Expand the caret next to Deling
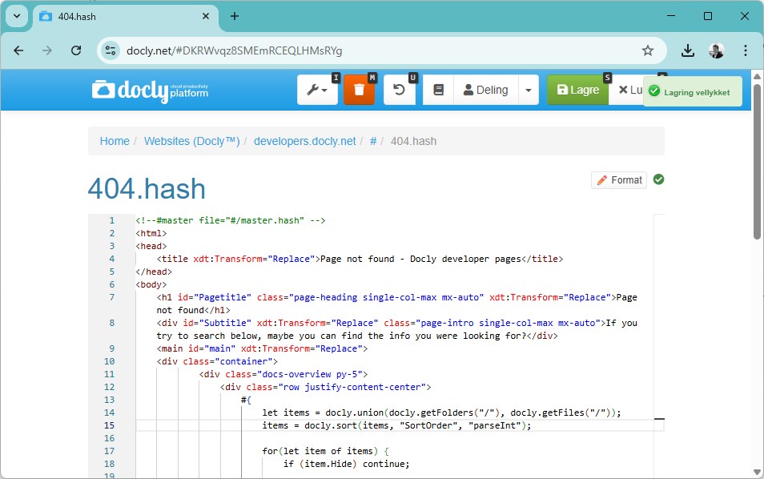 point(528,91)
